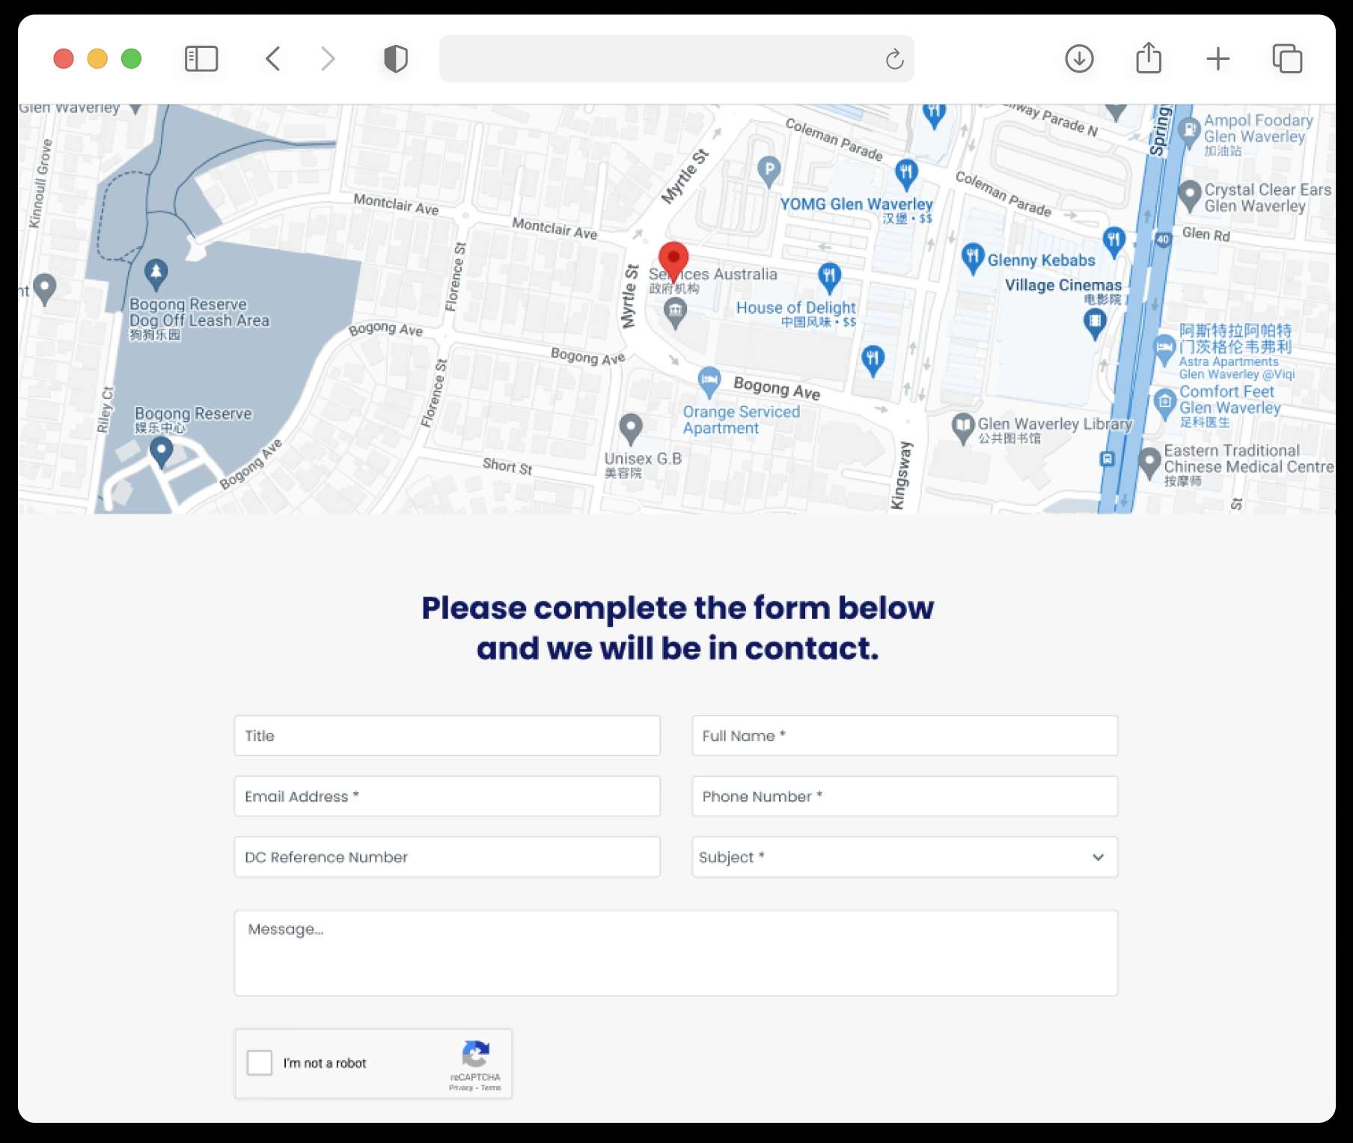
Task: Show the Safari sidebar
Action: (201, 58)
